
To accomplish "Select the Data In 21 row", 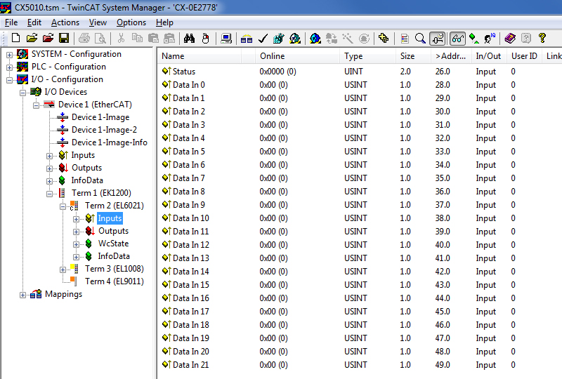I will tap(358, 365).
